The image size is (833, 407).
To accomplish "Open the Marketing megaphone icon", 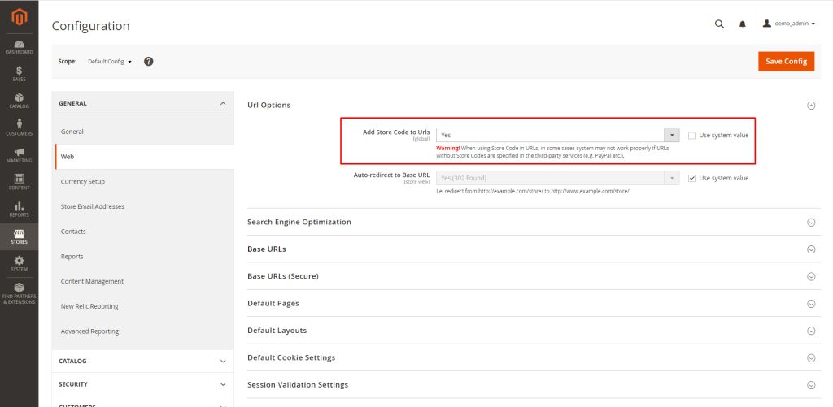I will tap(19, 155).
